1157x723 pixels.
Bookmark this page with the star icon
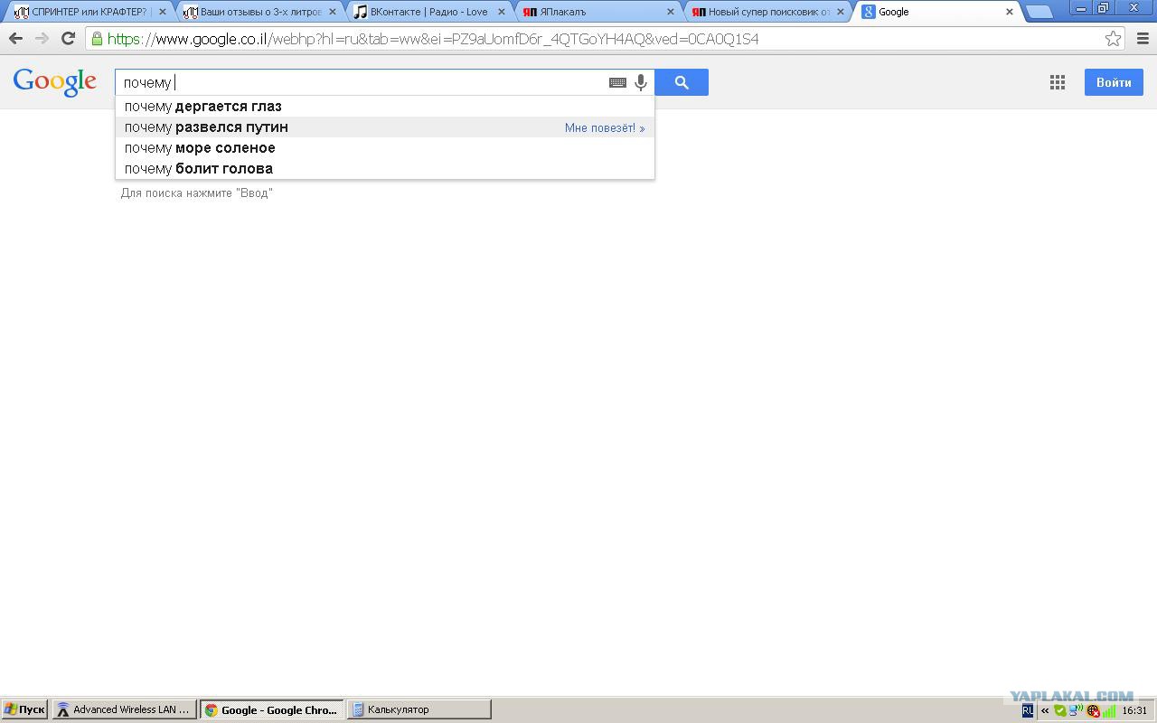pyautogui.click(x=1113, y=39)
